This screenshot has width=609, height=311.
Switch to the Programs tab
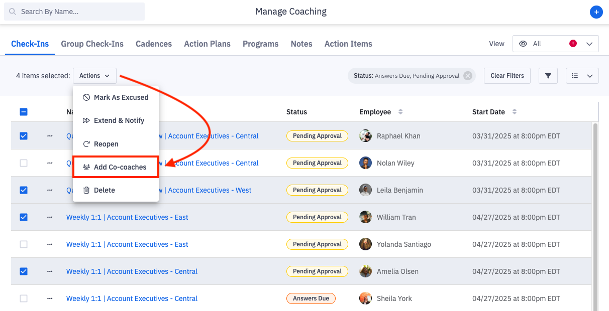point(260,44)
